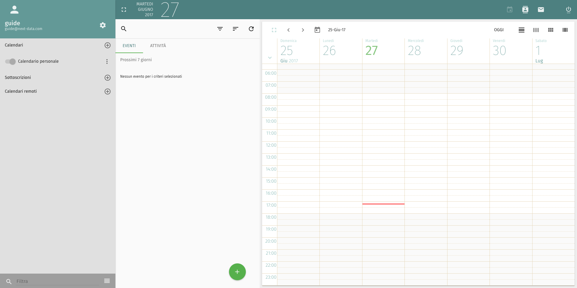This screenshot has height=288, width=577.
Task: Click the 09:00 time label
Action: click(270, 109)
